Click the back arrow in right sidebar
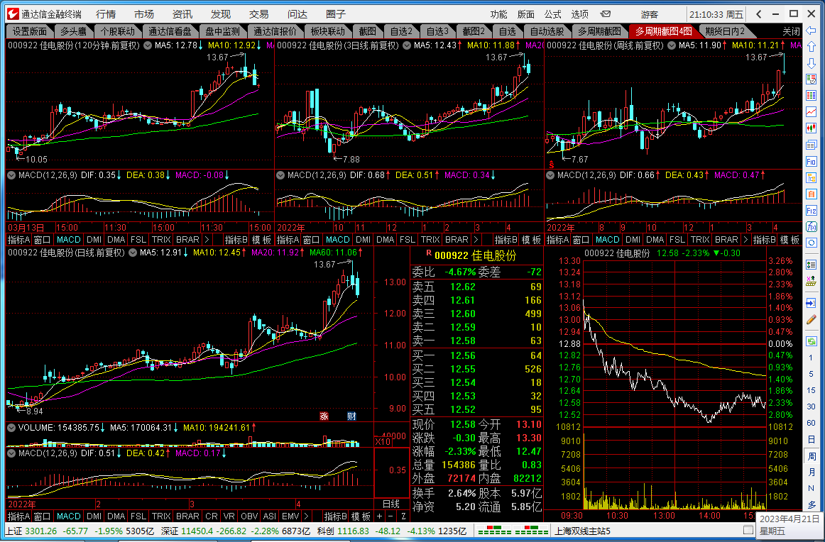Screen dimensions: 825x542 point(812,30)
